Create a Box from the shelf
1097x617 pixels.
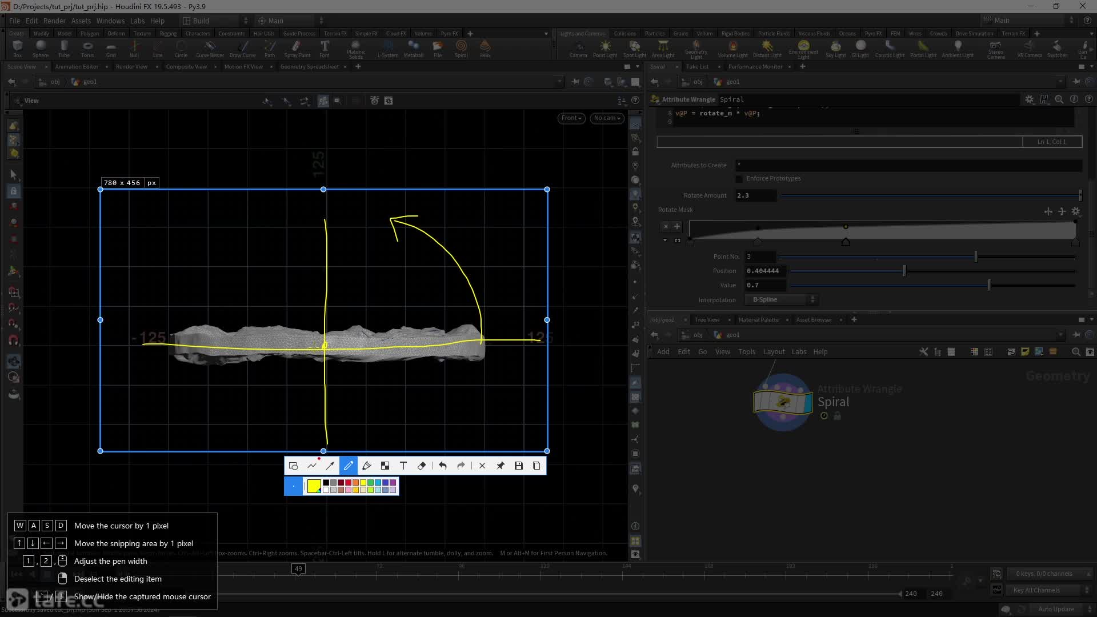pos(18,49)
